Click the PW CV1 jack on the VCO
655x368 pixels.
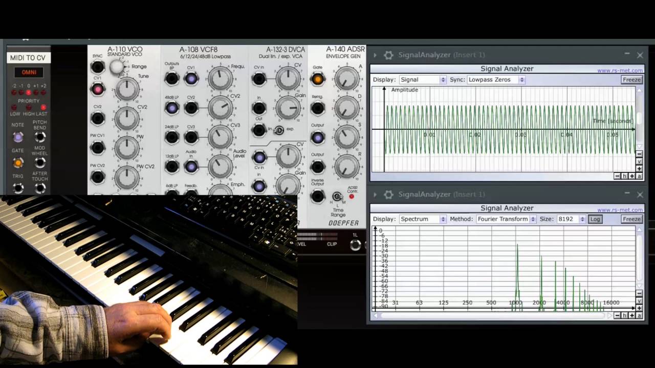[97, 148]
